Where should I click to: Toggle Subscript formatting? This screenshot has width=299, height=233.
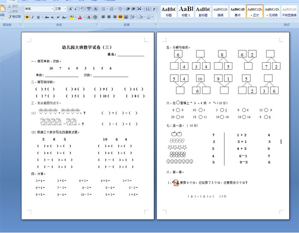tap(53, 17)
